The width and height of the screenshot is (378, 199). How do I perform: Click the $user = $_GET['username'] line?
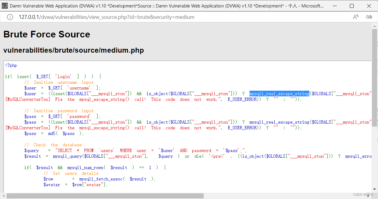(x=63, y=88)
